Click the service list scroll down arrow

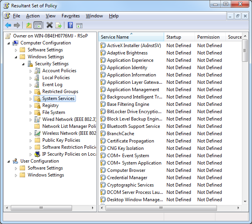[245, 201]
